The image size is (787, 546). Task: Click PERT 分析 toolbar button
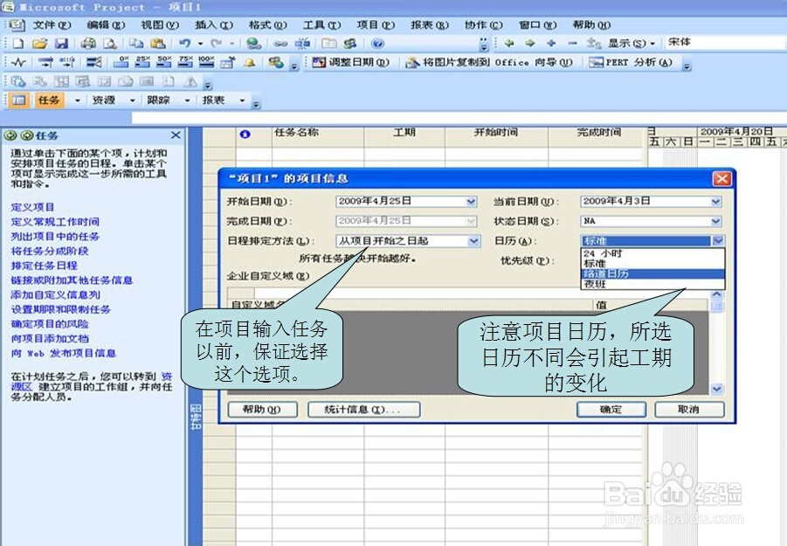pyautogui.click(x=631, y=63)
